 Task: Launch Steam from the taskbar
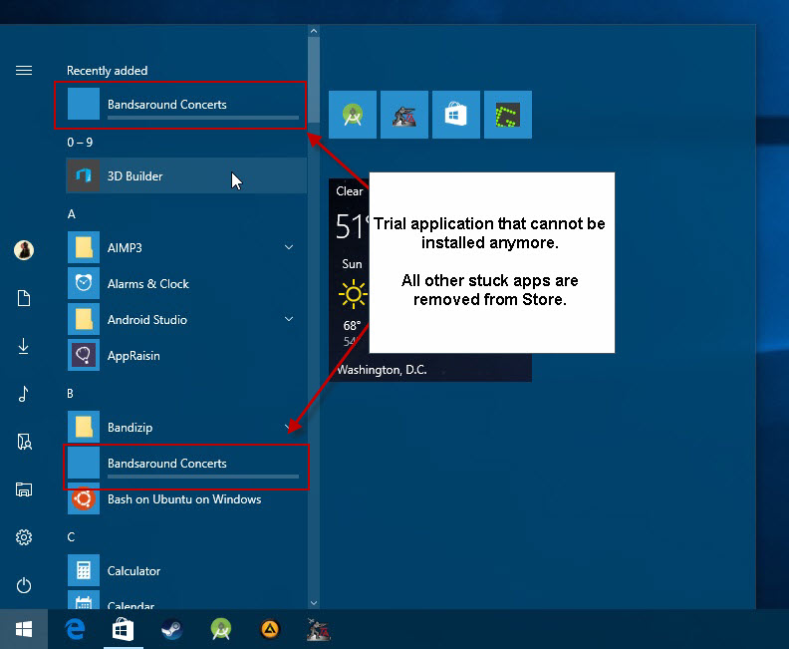[x=172, y=629]
